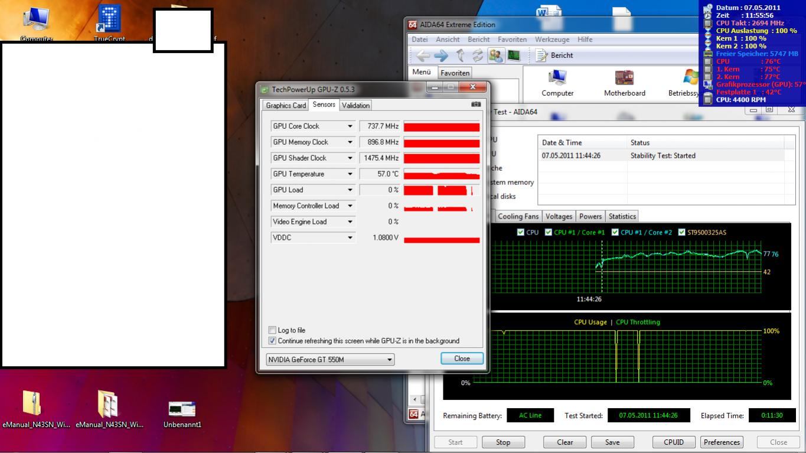Uncheck Continue refreshing in background option
This screenshot has height=453, width=806.
coord(272,341)
